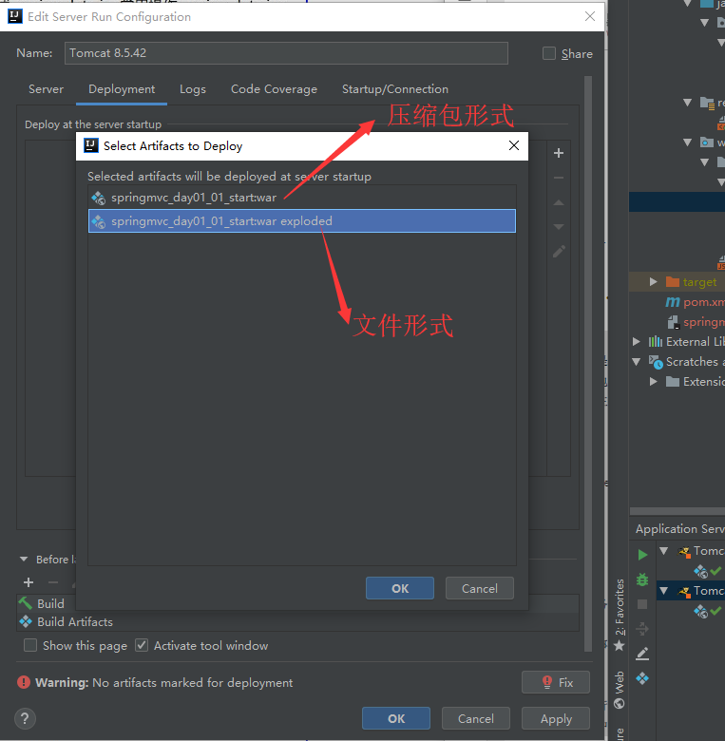Expand the target folder

tap(653, 281)
